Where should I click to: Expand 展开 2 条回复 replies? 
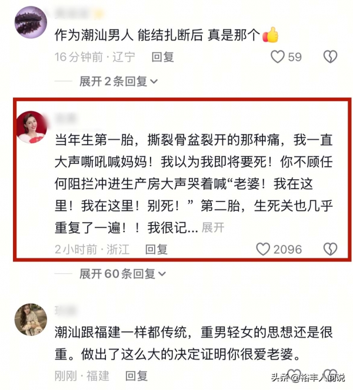pyautogui.click(x=118, y=81)
